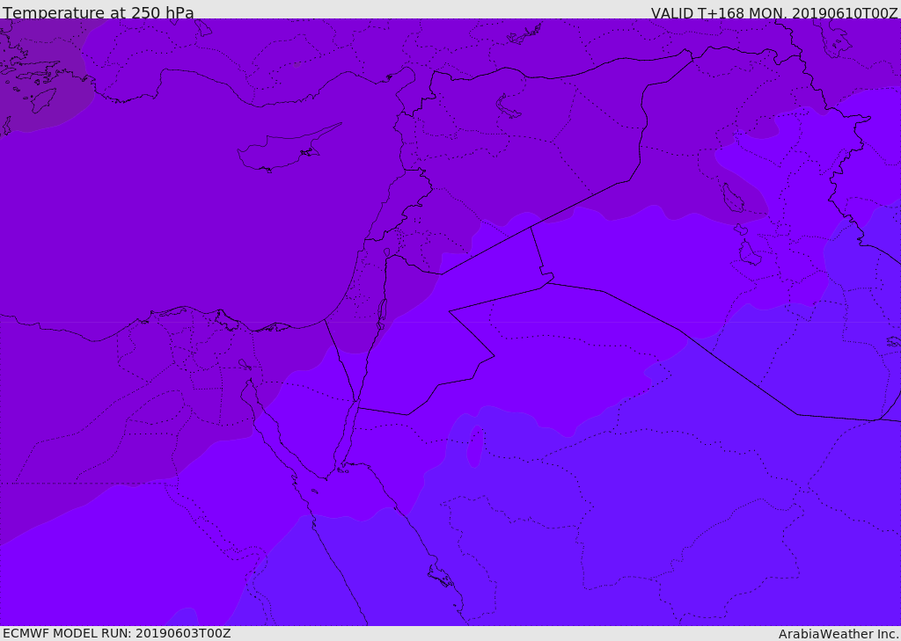Click the 'ArabiaWeather Inc.' credit text

(839, 634)
